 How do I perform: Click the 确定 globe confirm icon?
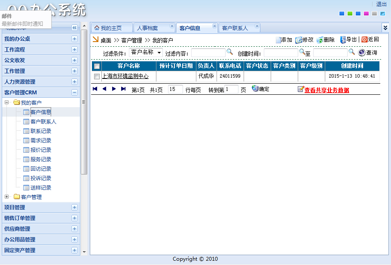(255, 89)
